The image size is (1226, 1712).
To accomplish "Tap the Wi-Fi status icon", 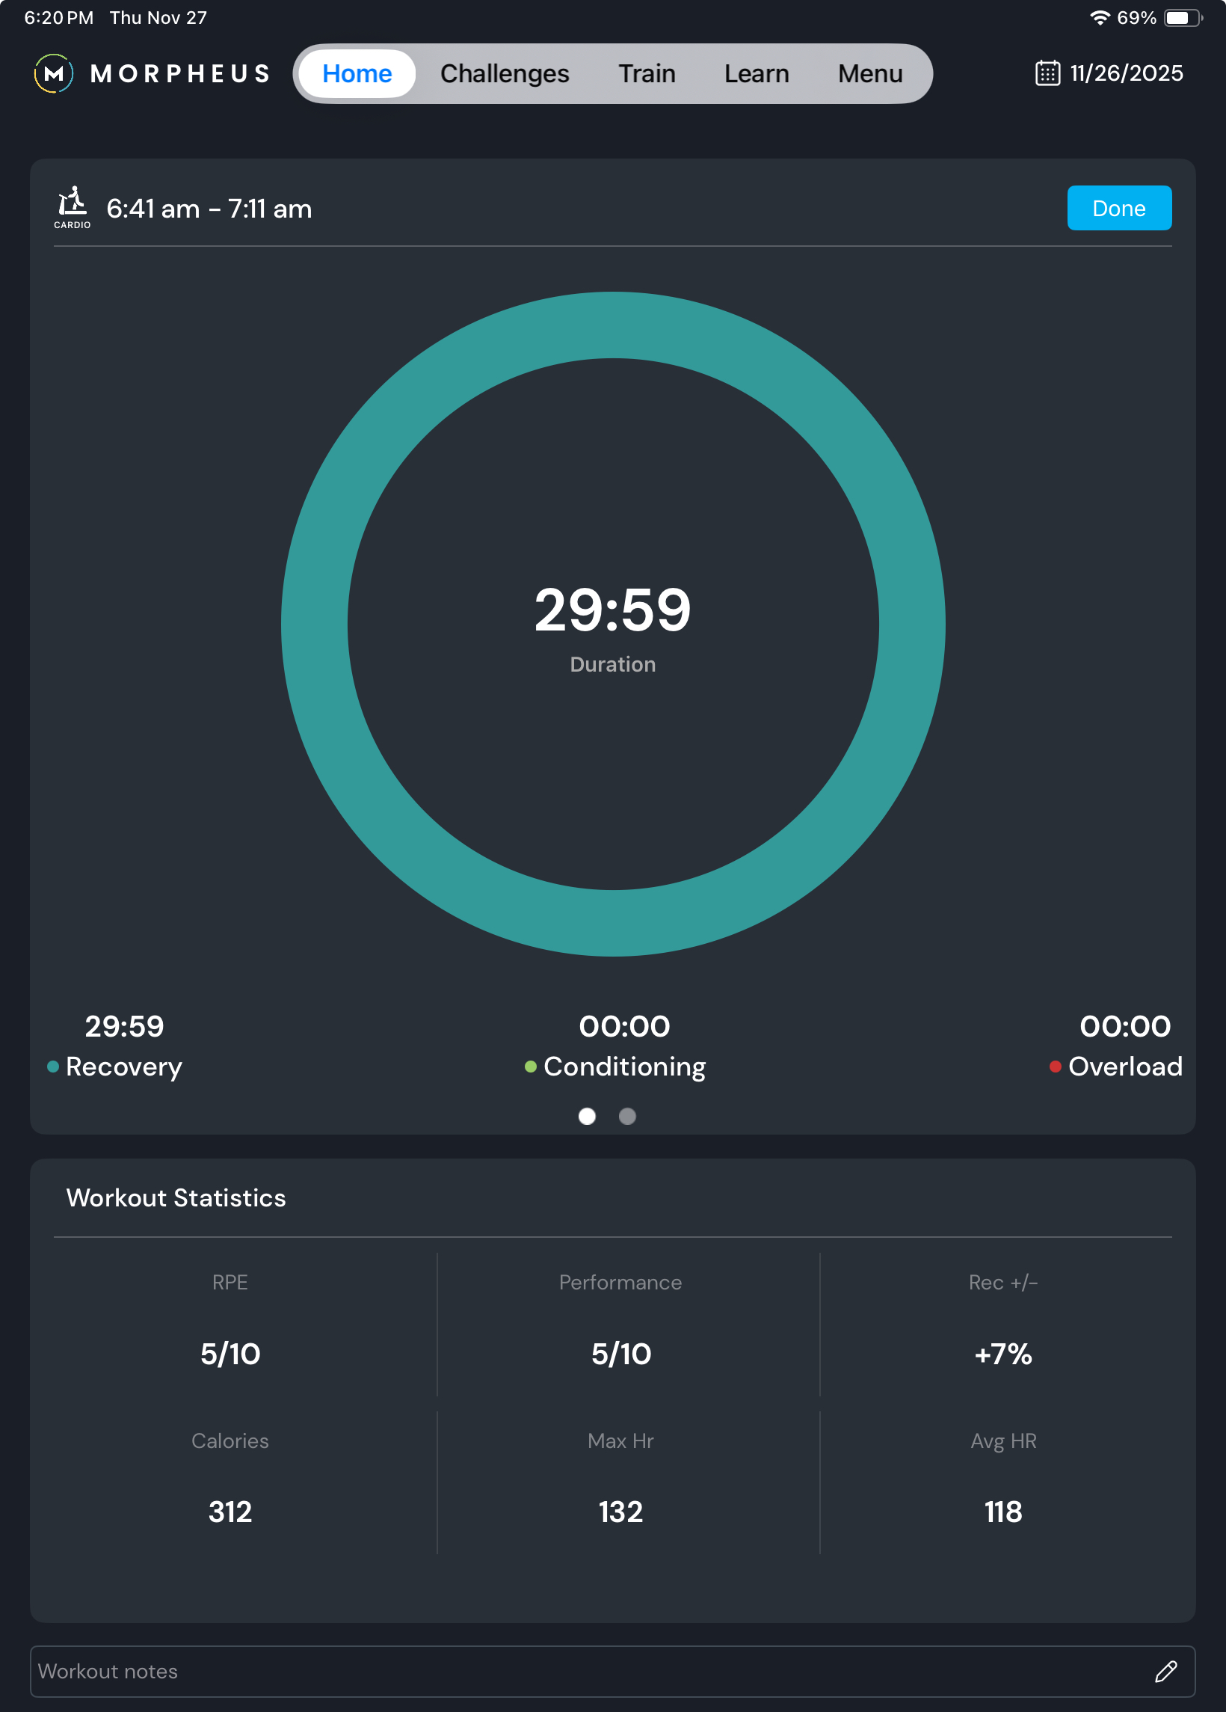I will click(x=1099, y=18).
